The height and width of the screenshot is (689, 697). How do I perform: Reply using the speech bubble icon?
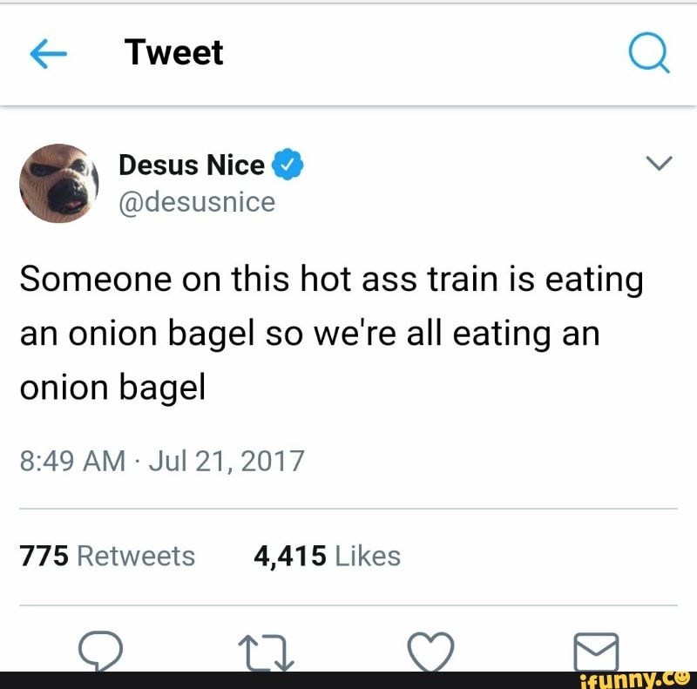click(x=100, y=651)
